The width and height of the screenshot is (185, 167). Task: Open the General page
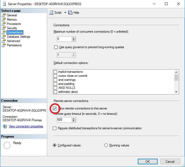12,15
